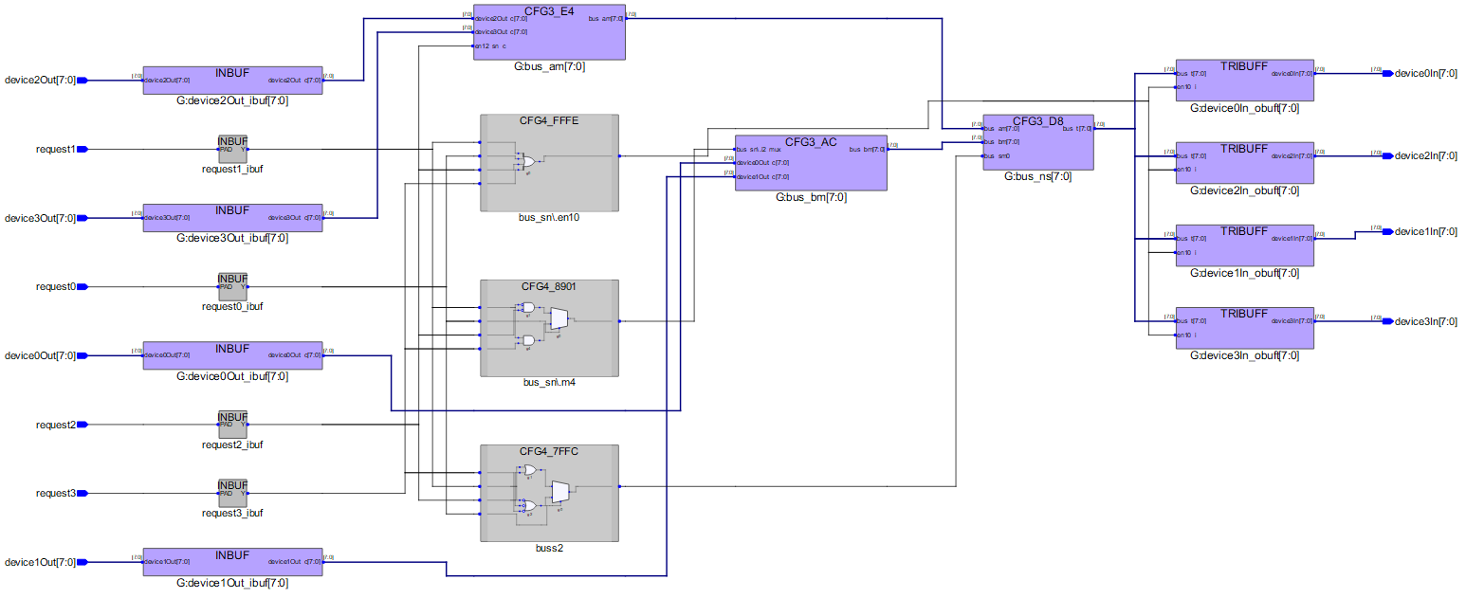Click the device3In[7:0] output port

[1420, 320]
